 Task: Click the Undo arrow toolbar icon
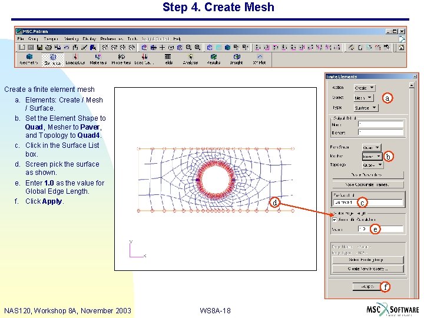pyautogui.click(x=67, y=48)
